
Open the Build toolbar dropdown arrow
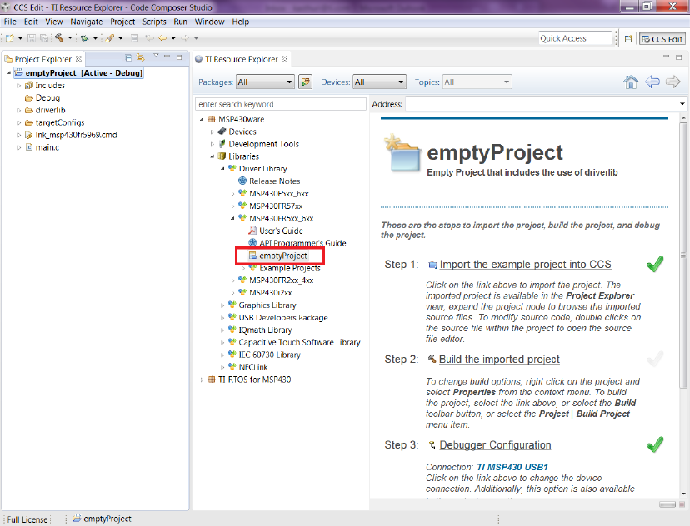[69, 38]
